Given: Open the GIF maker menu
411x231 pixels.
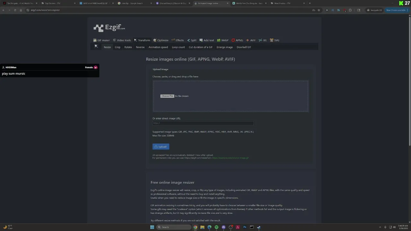Looking at the screenshot, I should point(101,40).
